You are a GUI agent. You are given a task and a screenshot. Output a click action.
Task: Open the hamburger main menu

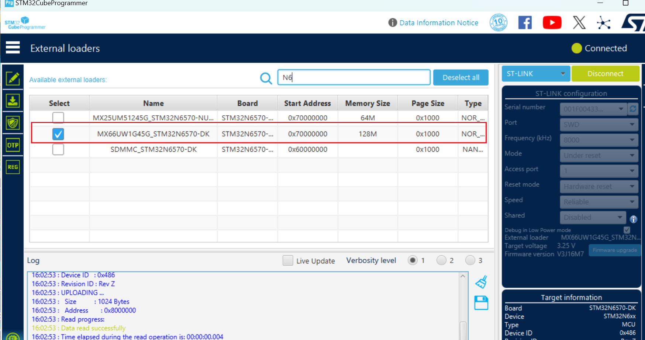click(13, 48)
